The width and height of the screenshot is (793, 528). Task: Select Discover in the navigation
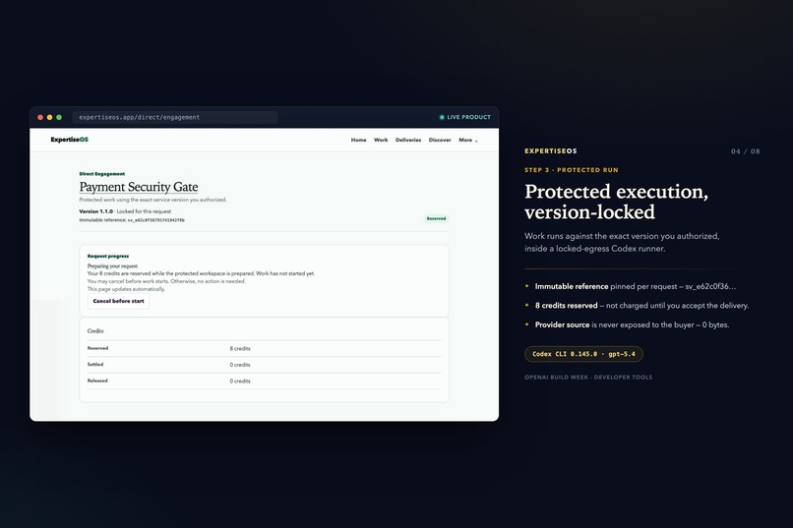pos(440,140)
